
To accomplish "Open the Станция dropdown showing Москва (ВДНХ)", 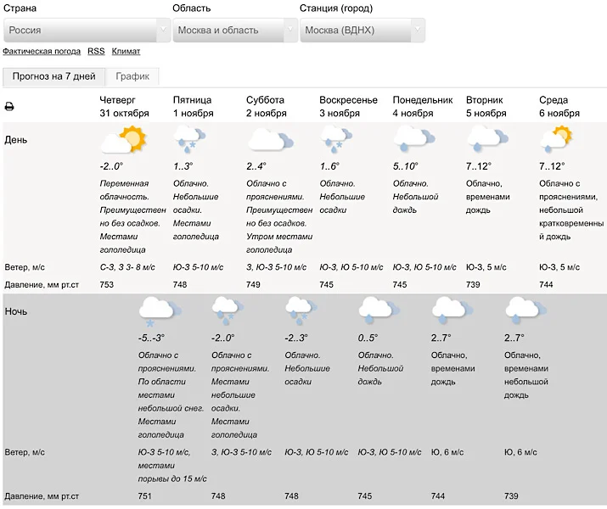I will point(363,30).
